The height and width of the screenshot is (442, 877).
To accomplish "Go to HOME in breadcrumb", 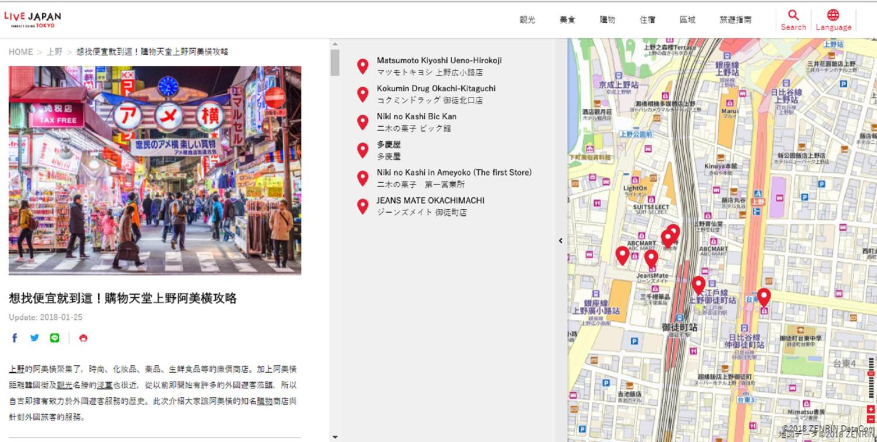I will (21, 52).
